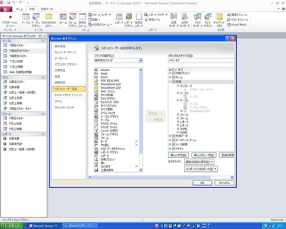Expand the 印刷プレビュー tree node
286x229 pixels.
[170, 73]
